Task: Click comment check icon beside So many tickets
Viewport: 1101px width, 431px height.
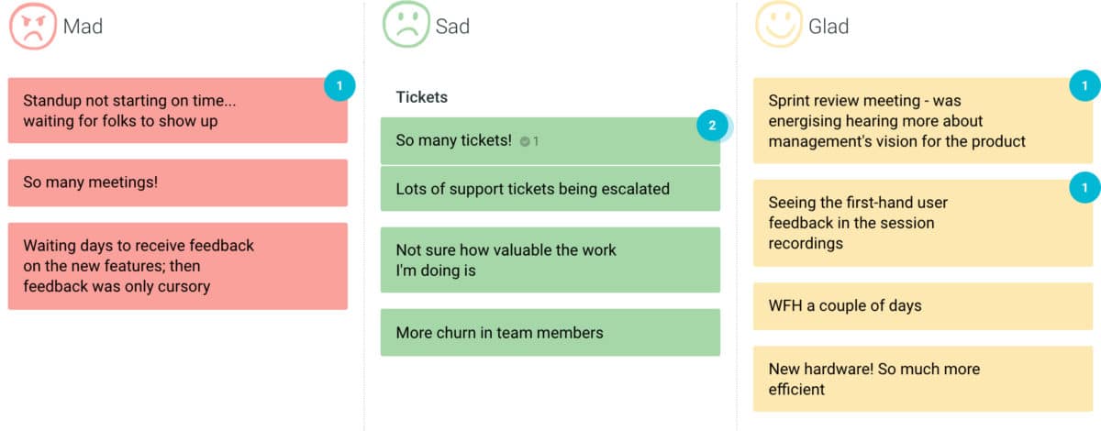Action: [525, 141]
